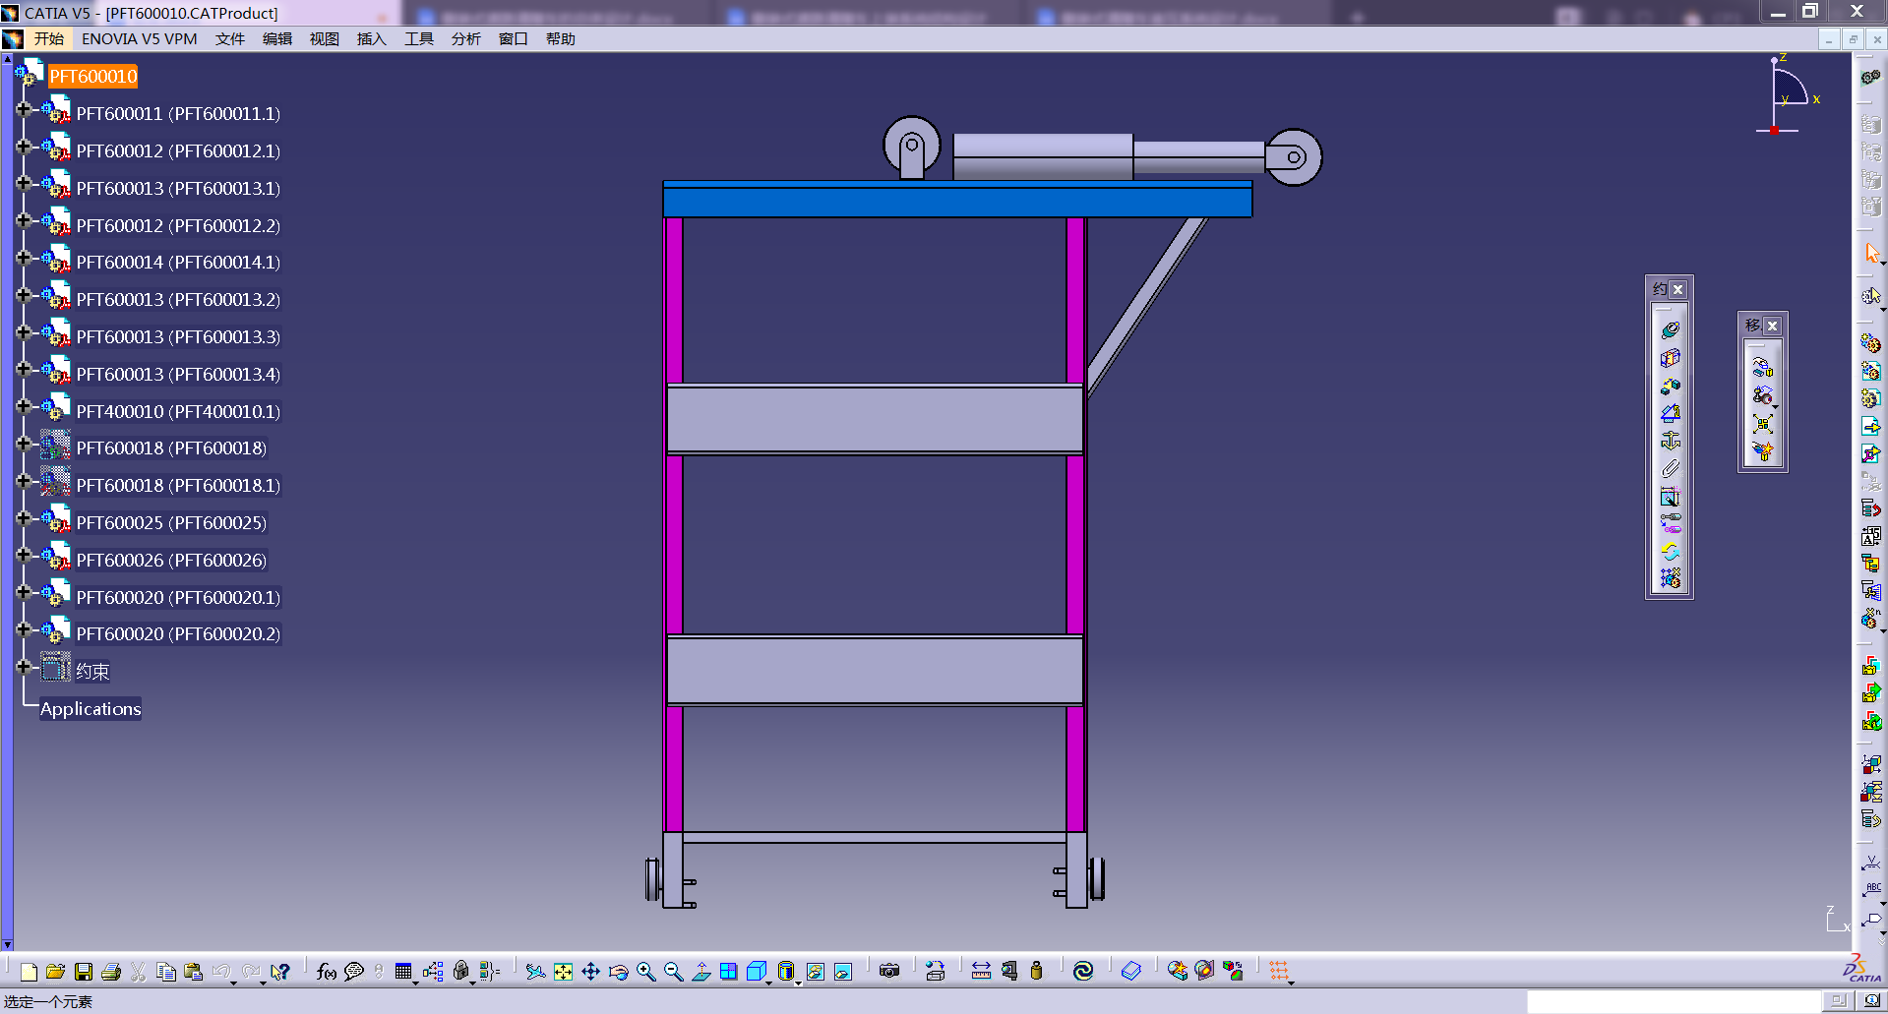Open the design table icon
The height and width of the screenshot is (1014, 1888).
point(403,972)
